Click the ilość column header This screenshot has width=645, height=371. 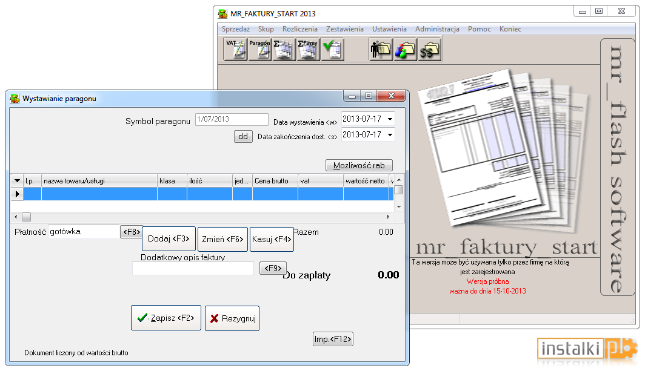coord(210,181)
